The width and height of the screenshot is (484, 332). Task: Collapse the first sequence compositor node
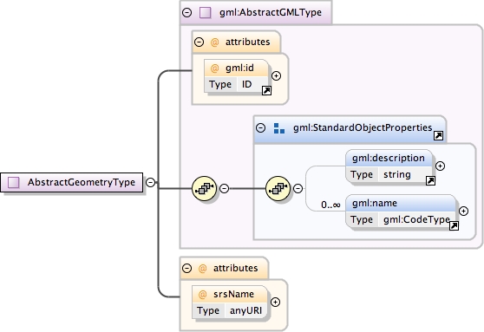(x=224, y=188)
